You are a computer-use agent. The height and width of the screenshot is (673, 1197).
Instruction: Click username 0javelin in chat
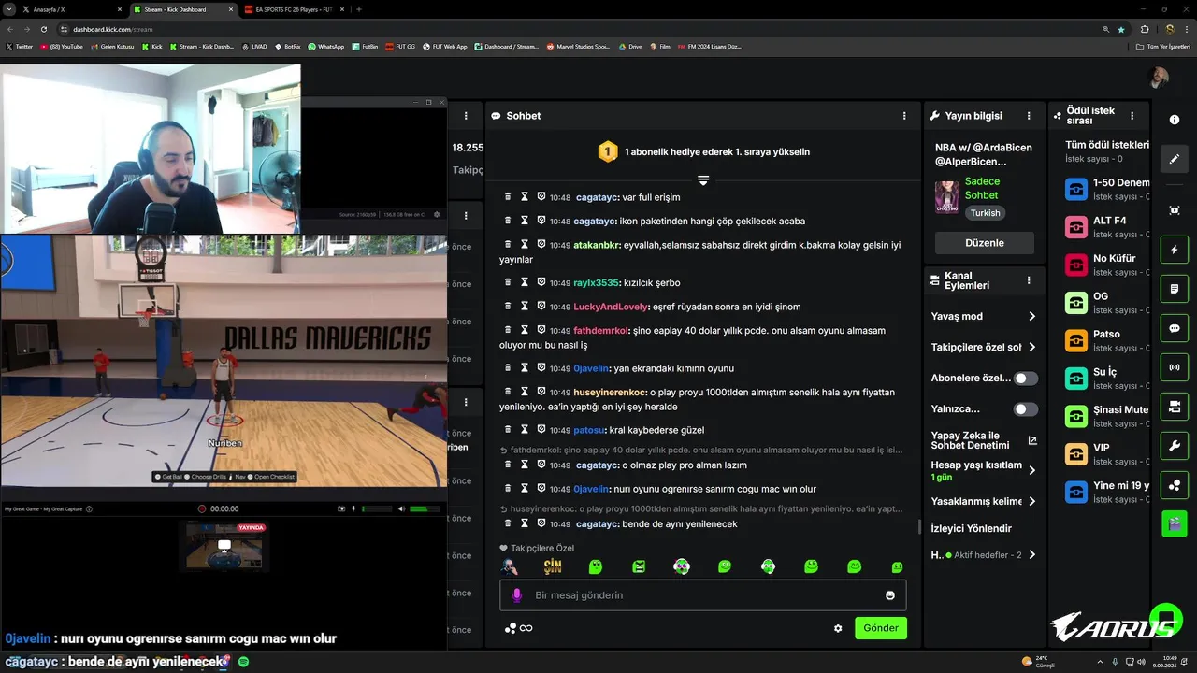[589, 368]
